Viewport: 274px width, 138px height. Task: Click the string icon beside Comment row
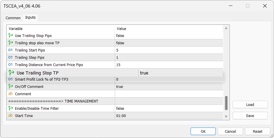[x=11, y=94]
